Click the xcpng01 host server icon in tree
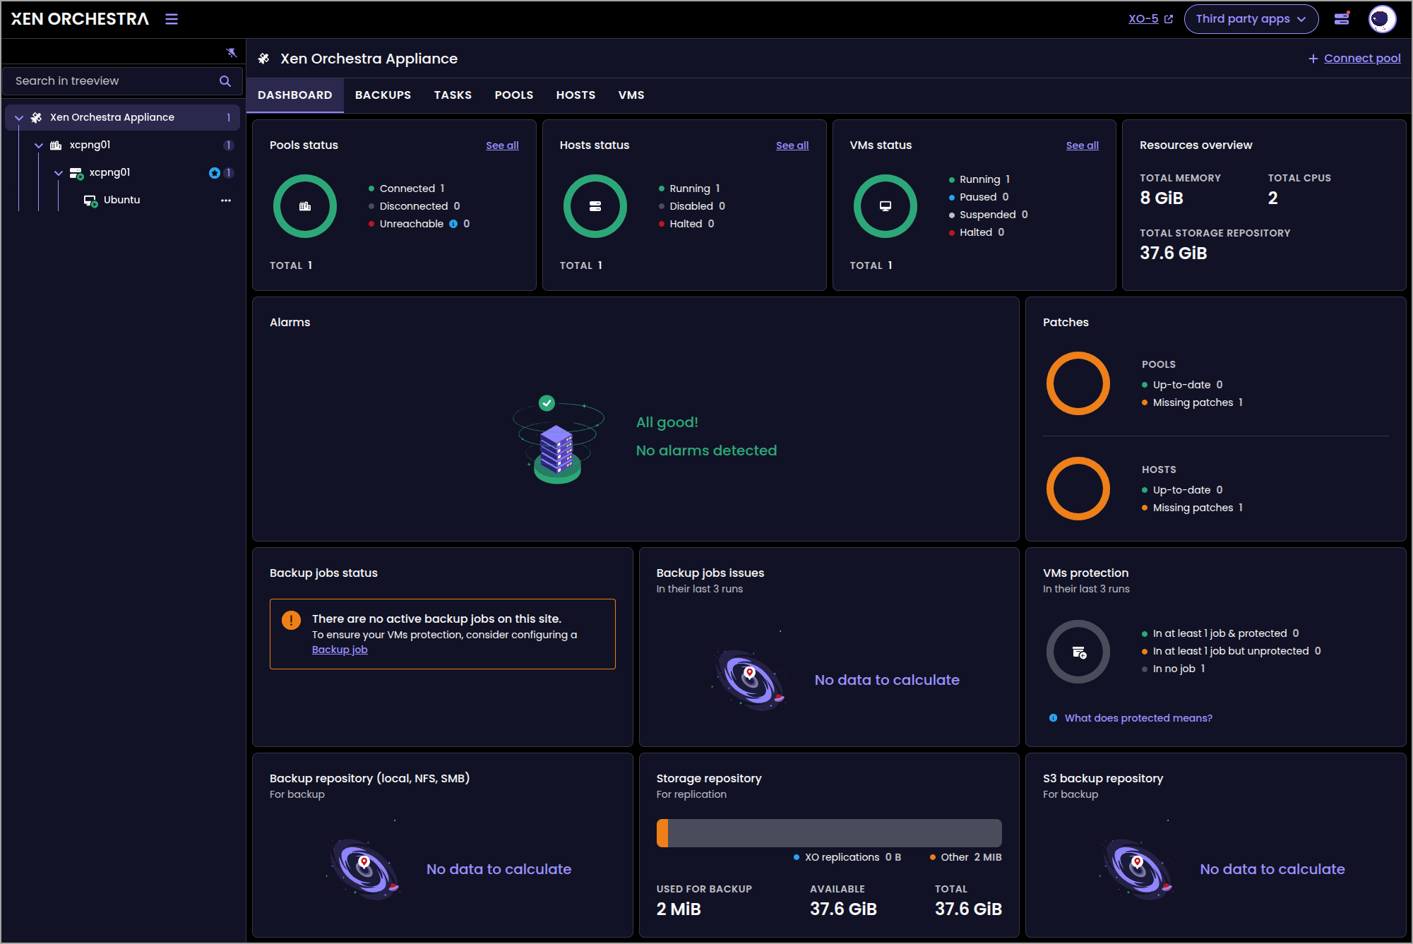 pos(76,173)
